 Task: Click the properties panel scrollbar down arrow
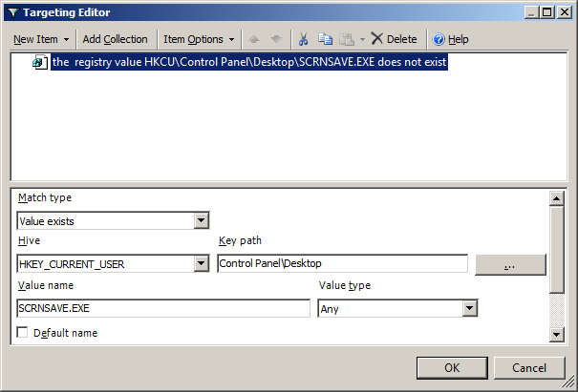[x=556, y=334]
